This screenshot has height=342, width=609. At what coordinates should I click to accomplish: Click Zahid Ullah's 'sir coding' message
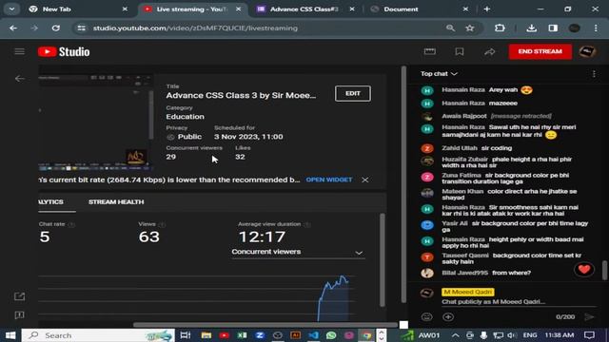tap(497, 148)
